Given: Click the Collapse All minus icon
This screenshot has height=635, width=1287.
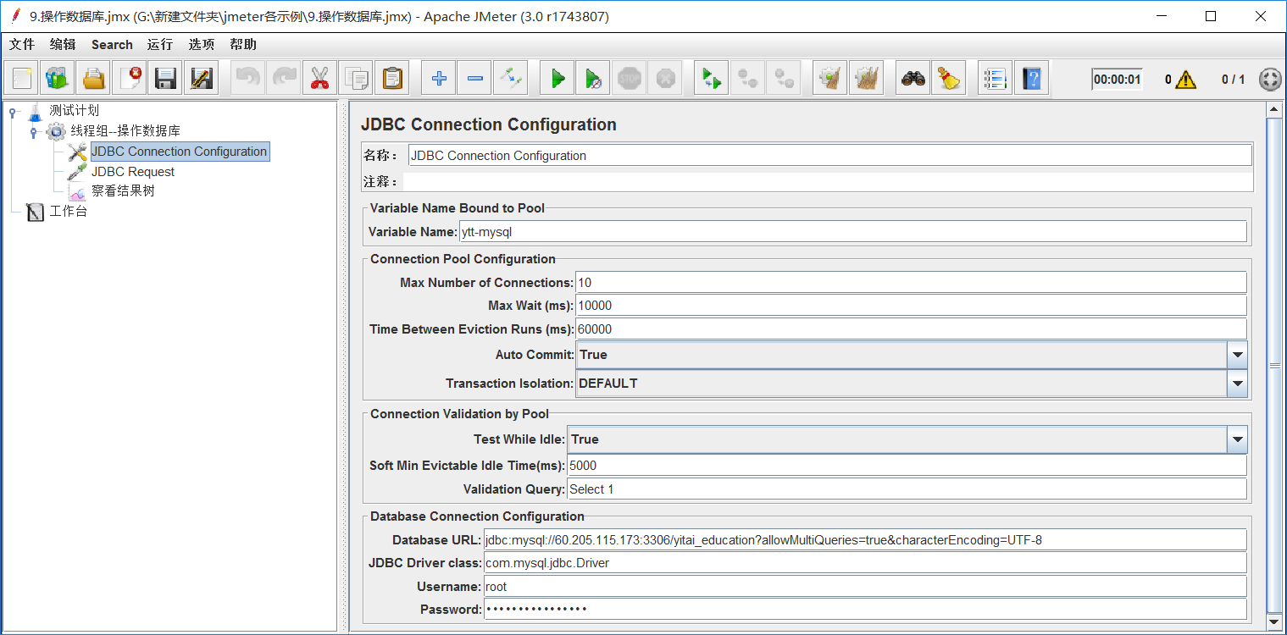Looking at the screenshot, I should [474, 79].
